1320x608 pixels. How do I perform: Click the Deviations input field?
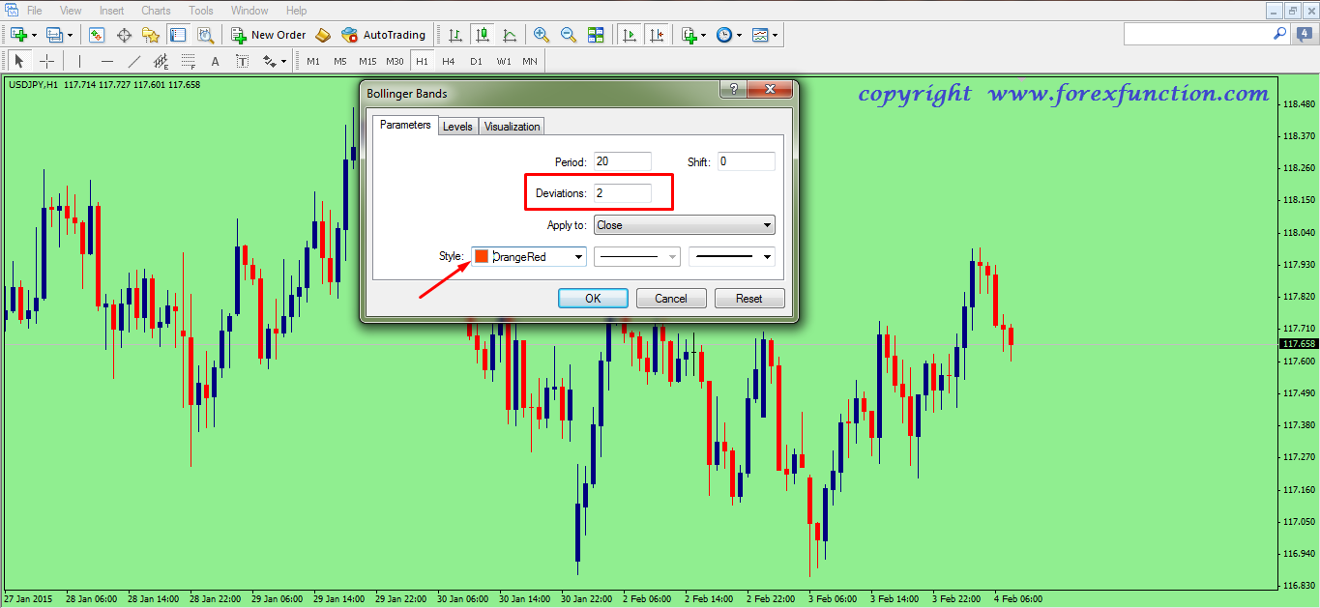point(623,193)
